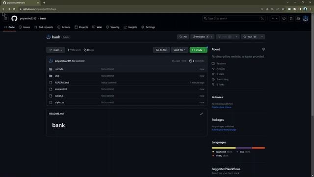Click the bank repository owner avatar
Image resolution: width=314 pixels, height=177 pixels.
(48, 37)
